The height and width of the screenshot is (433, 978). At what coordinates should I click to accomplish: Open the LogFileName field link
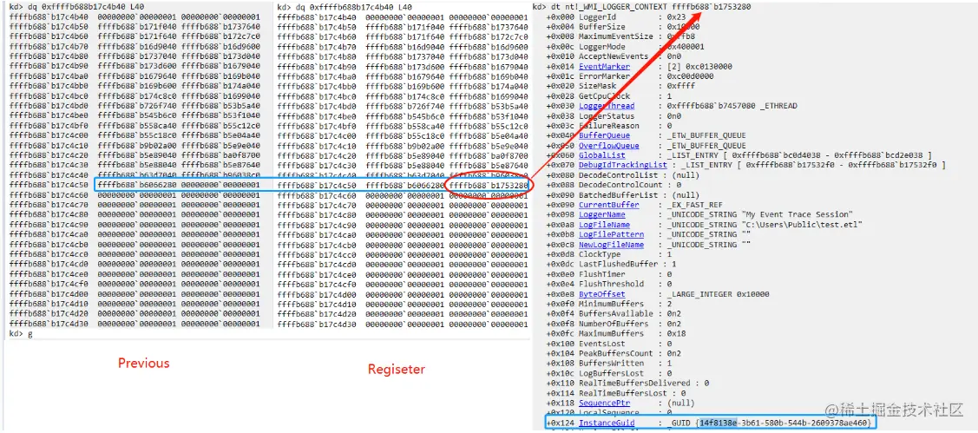pyautogui.click(x=604, y=225)
